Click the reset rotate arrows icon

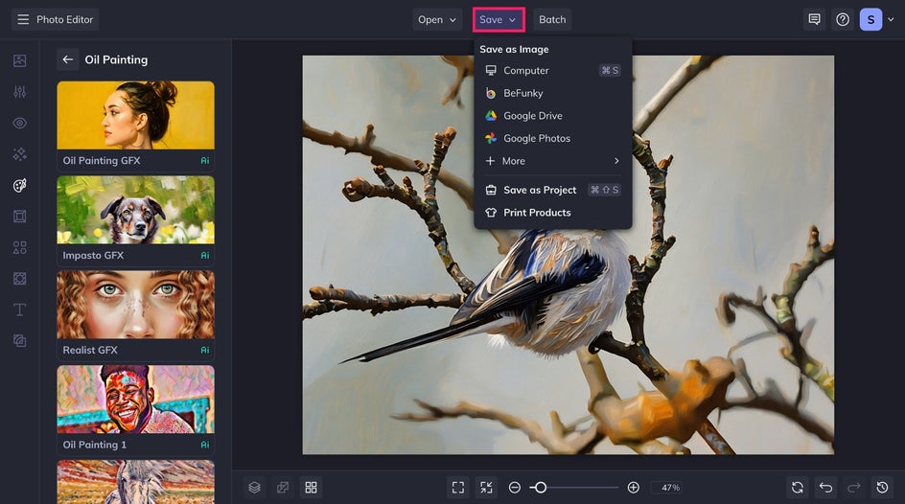(798, 488)
